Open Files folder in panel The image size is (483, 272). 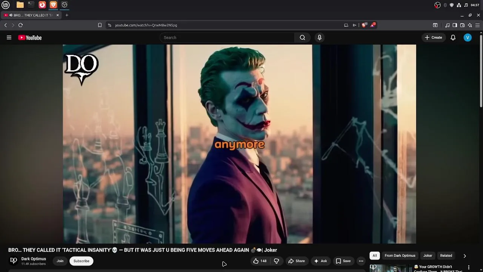tap(20, 5)
